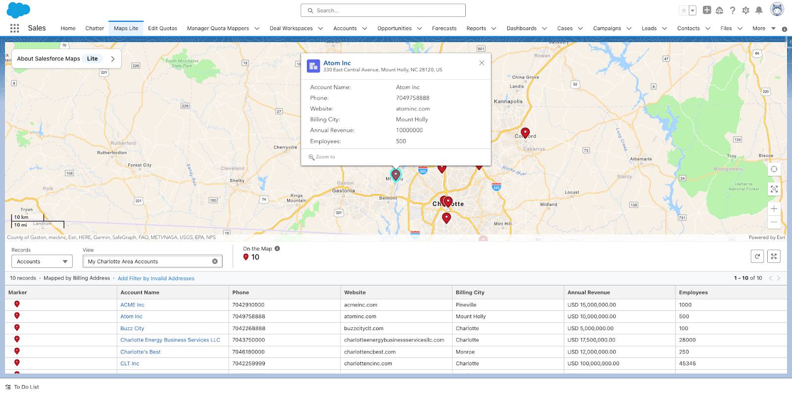Expand About Salesforce Maps Lite arrow

(x=113, y=58)
